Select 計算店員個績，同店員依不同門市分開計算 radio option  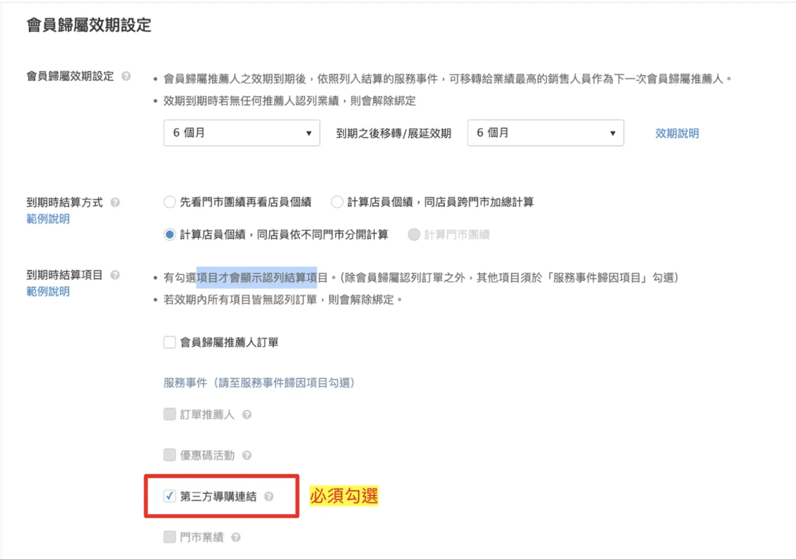click(x=170, y=235)
